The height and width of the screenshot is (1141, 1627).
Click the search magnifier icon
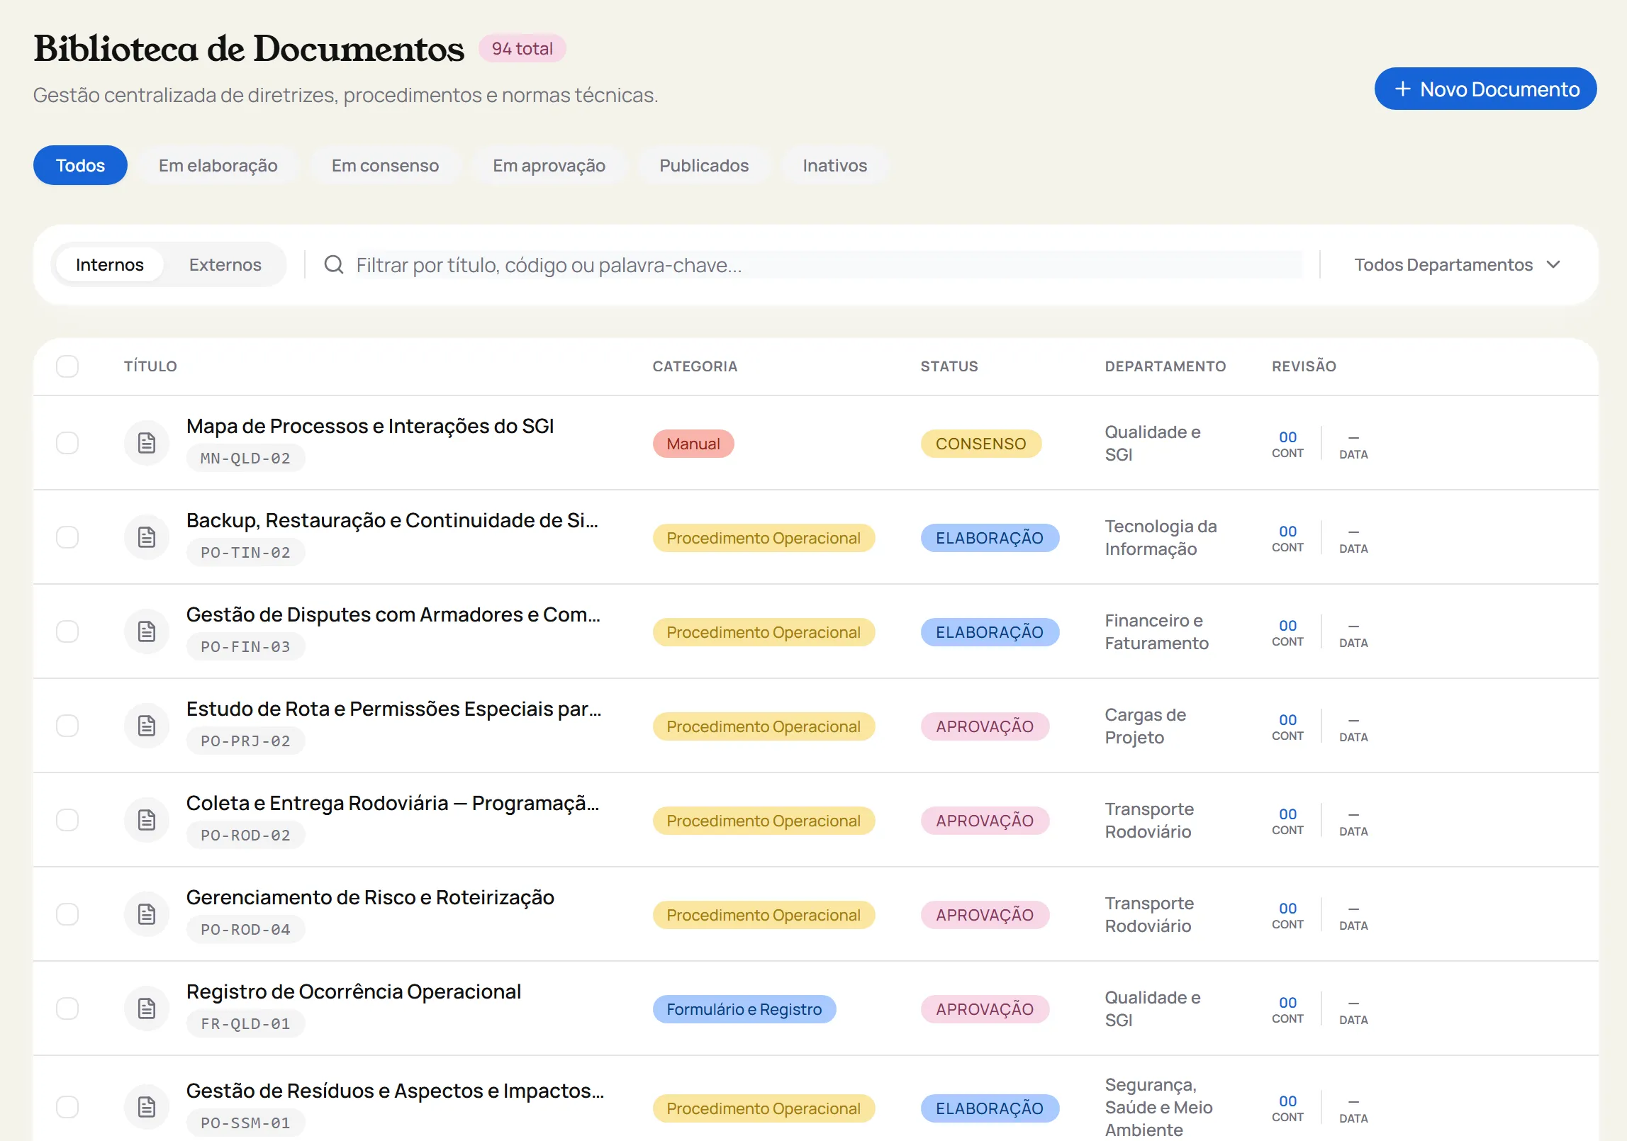click(x=334, y=265)
